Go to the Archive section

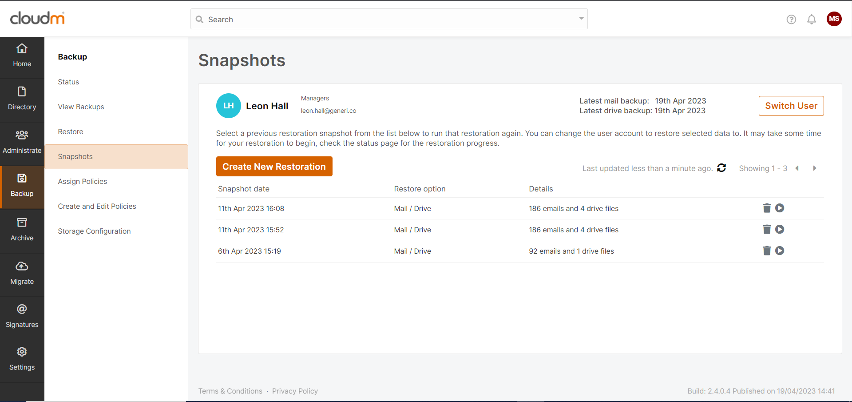(x=22, y=230)
